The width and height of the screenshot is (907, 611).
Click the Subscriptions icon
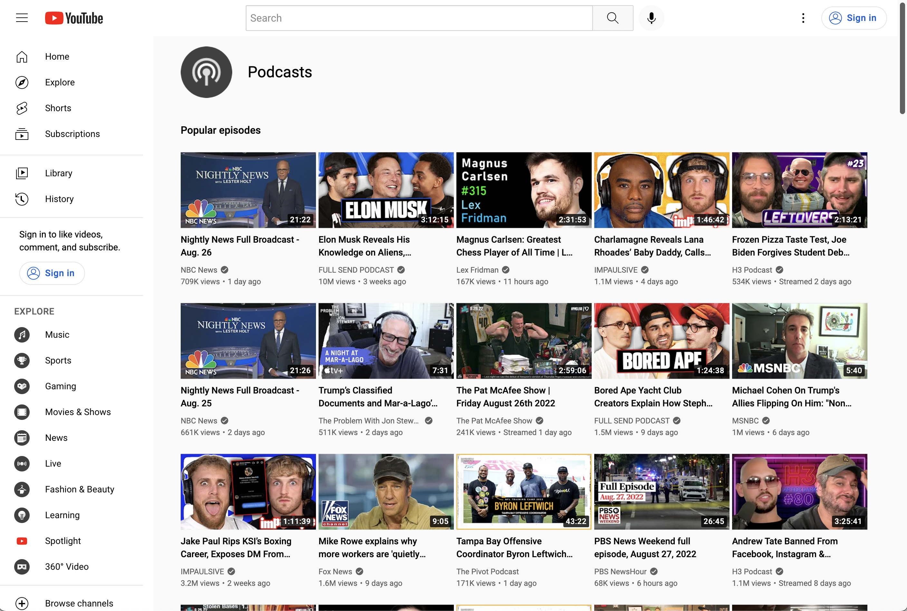pos(22,134)
